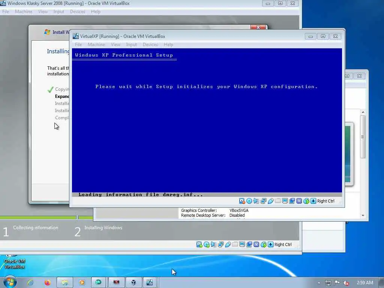Click hard disk activity icon in VirtualXP status bar

[x=242, y=201]
